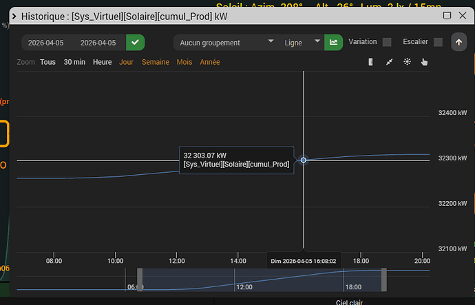The image size is (475, 305).
Task: Zoom to 30 min range
Action: coord(74,62)
